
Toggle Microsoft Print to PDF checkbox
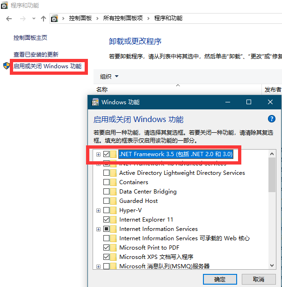(106, 247)
